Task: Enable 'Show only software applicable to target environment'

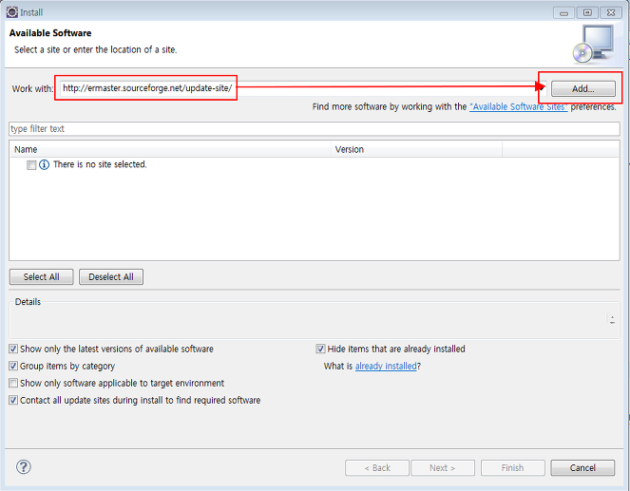Action: (13, 383)
